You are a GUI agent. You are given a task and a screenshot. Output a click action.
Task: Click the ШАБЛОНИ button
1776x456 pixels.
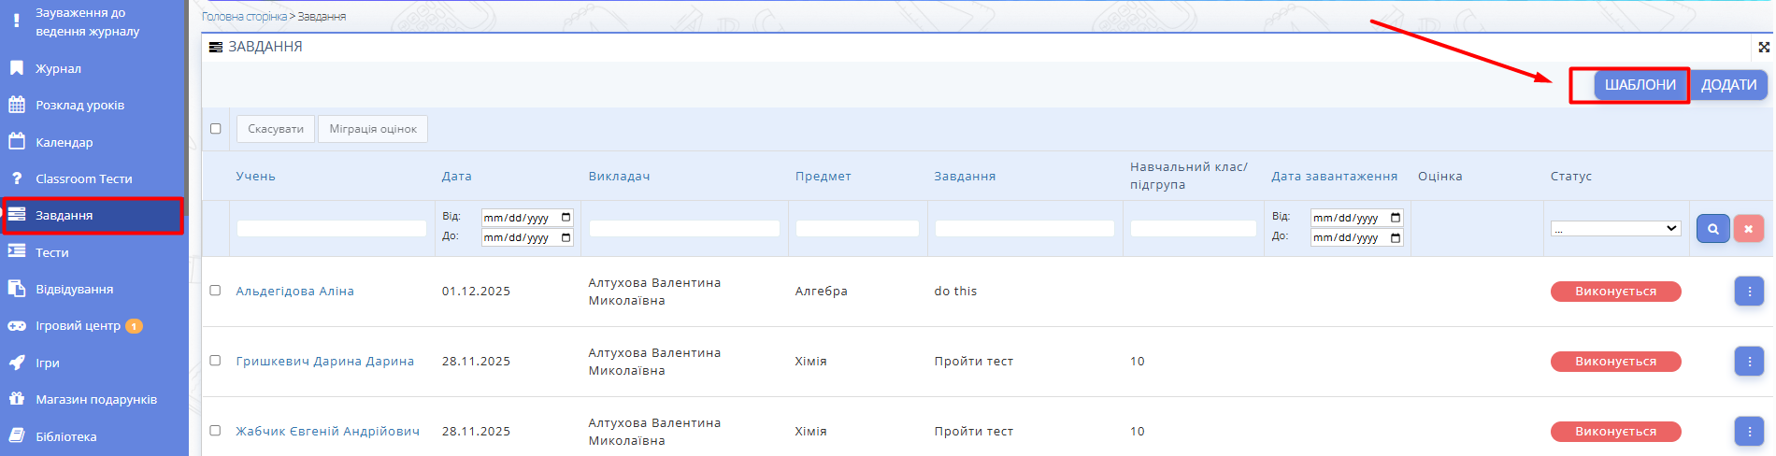(x=1640, y=85)
